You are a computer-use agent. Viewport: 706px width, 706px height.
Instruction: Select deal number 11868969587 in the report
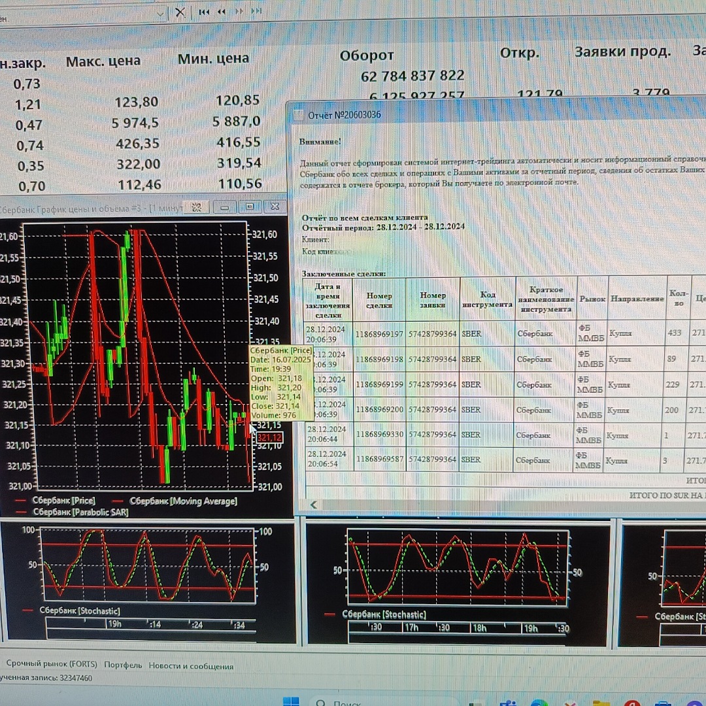(380, 460)
